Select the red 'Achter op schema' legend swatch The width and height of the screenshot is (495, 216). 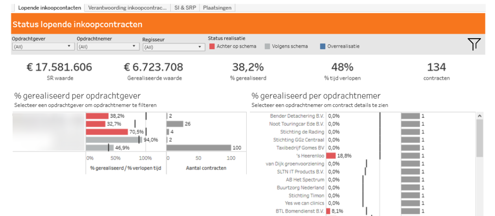point(212,47)
